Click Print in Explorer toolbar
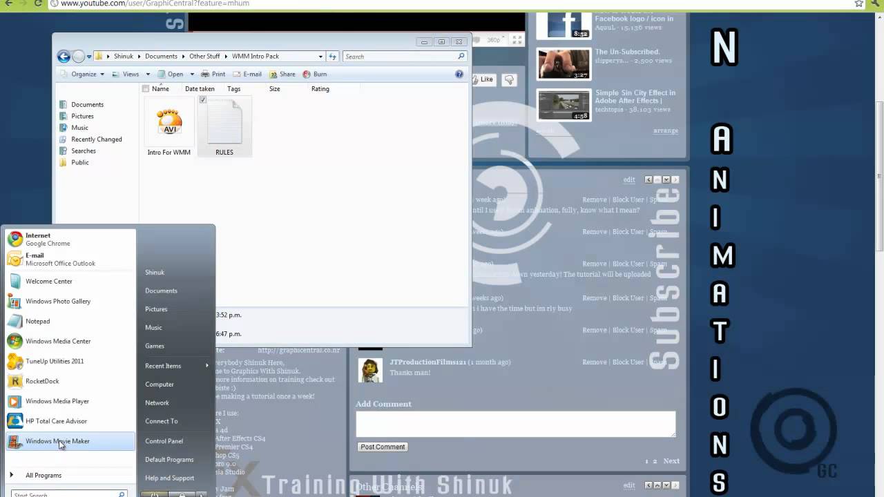 tap(213, 74)
